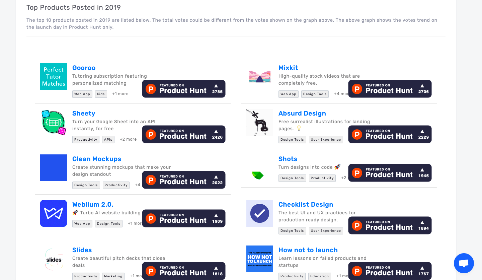Open the blue chat support bubble

point(464,263)
